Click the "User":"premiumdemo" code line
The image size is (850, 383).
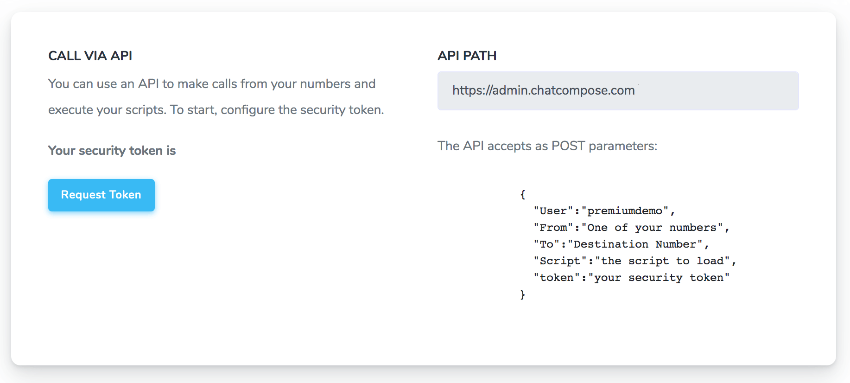(x=604, y=211)
